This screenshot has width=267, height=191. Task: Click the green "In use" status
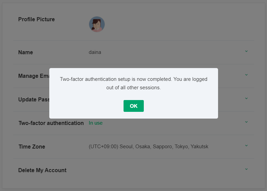coord(96,123)
